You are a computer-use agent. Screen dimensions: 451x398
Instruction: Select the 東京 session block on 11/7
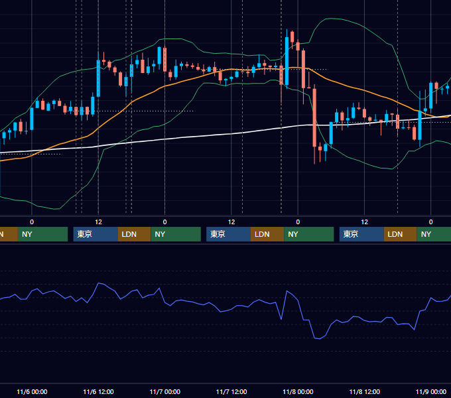click(229, 234)
